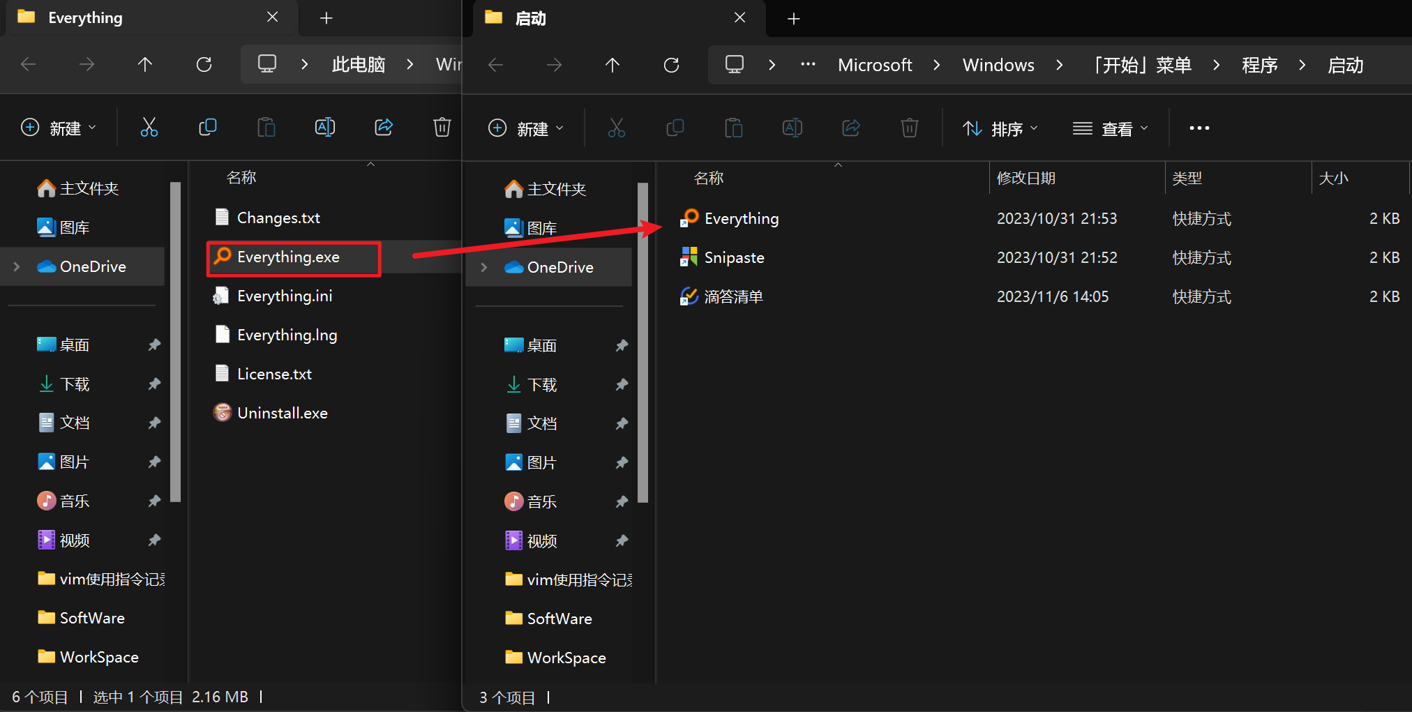Open the 查看 view dropdown
Screen dimensions: 1412x712
pos(1110,128)
